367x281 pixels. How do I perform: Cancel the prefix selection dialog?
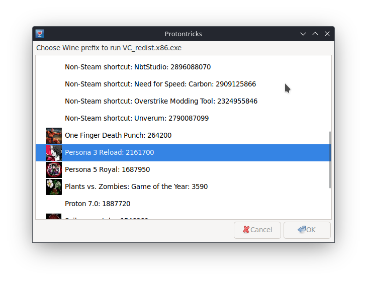[x=257, y=230]
